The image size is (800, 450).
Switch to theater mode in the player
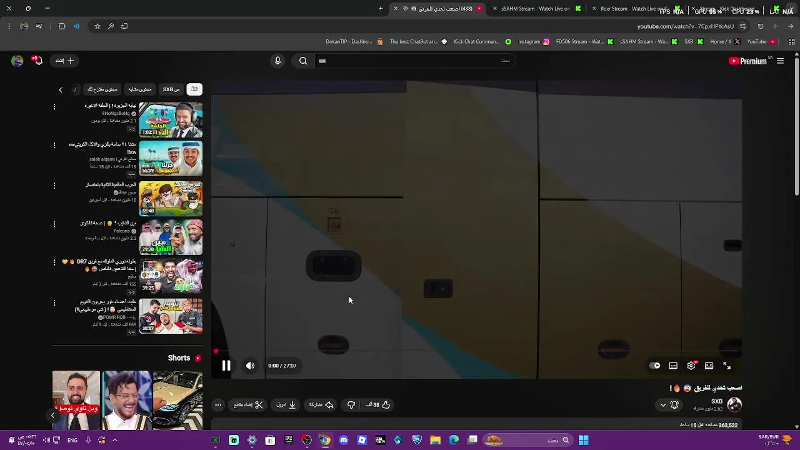point(709,366)
